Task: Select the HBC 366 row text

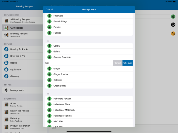Action: (x=58, y=121)
